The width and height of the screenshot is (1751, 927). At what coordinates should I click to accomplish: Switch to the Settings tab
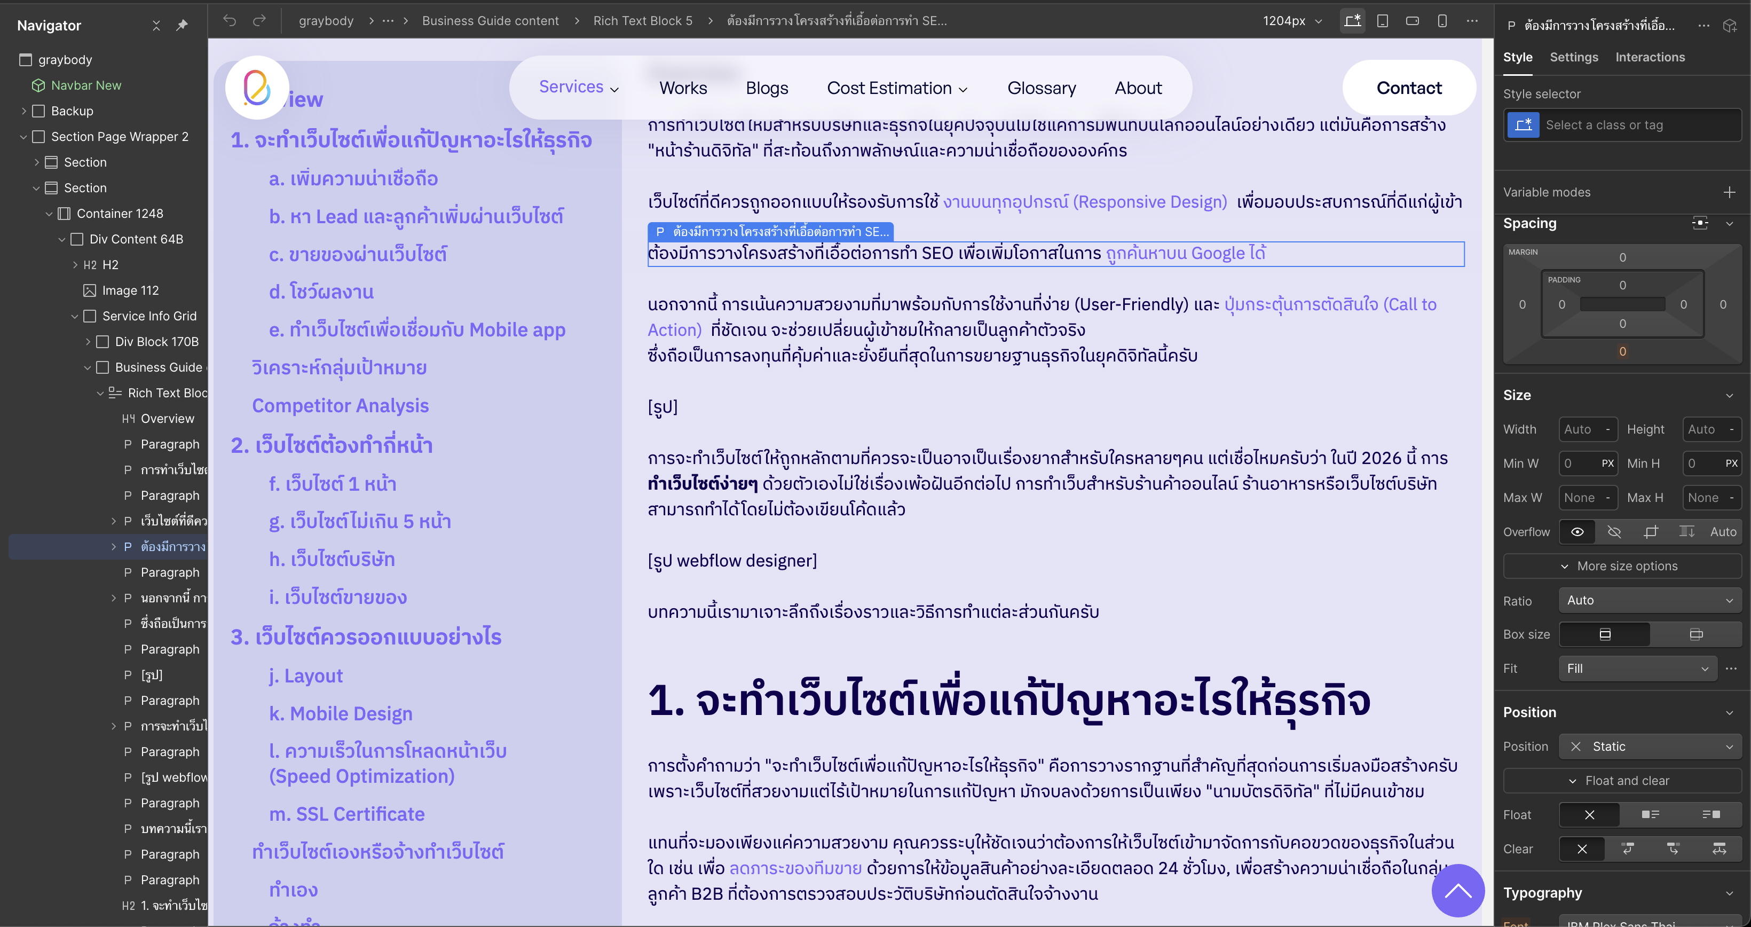click(x=1574, y=57)
